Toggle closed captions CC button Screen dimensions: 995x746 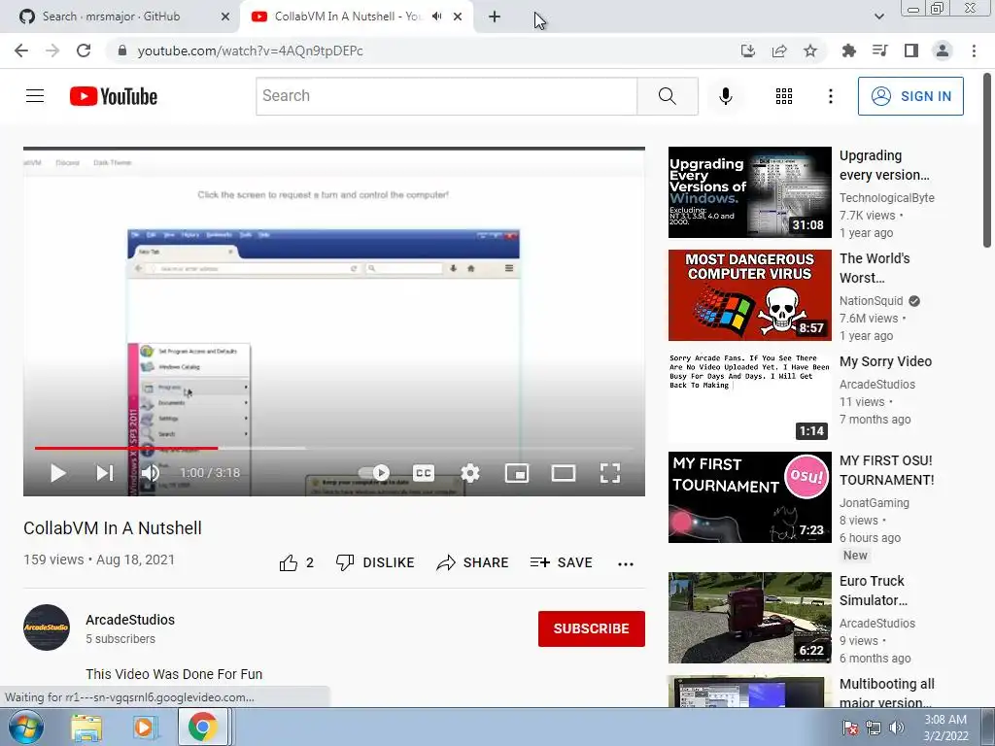tap(424, 473)
